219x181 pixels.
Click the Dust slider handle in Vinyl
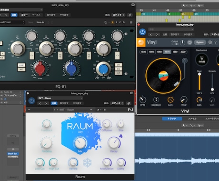coord(199,74)
